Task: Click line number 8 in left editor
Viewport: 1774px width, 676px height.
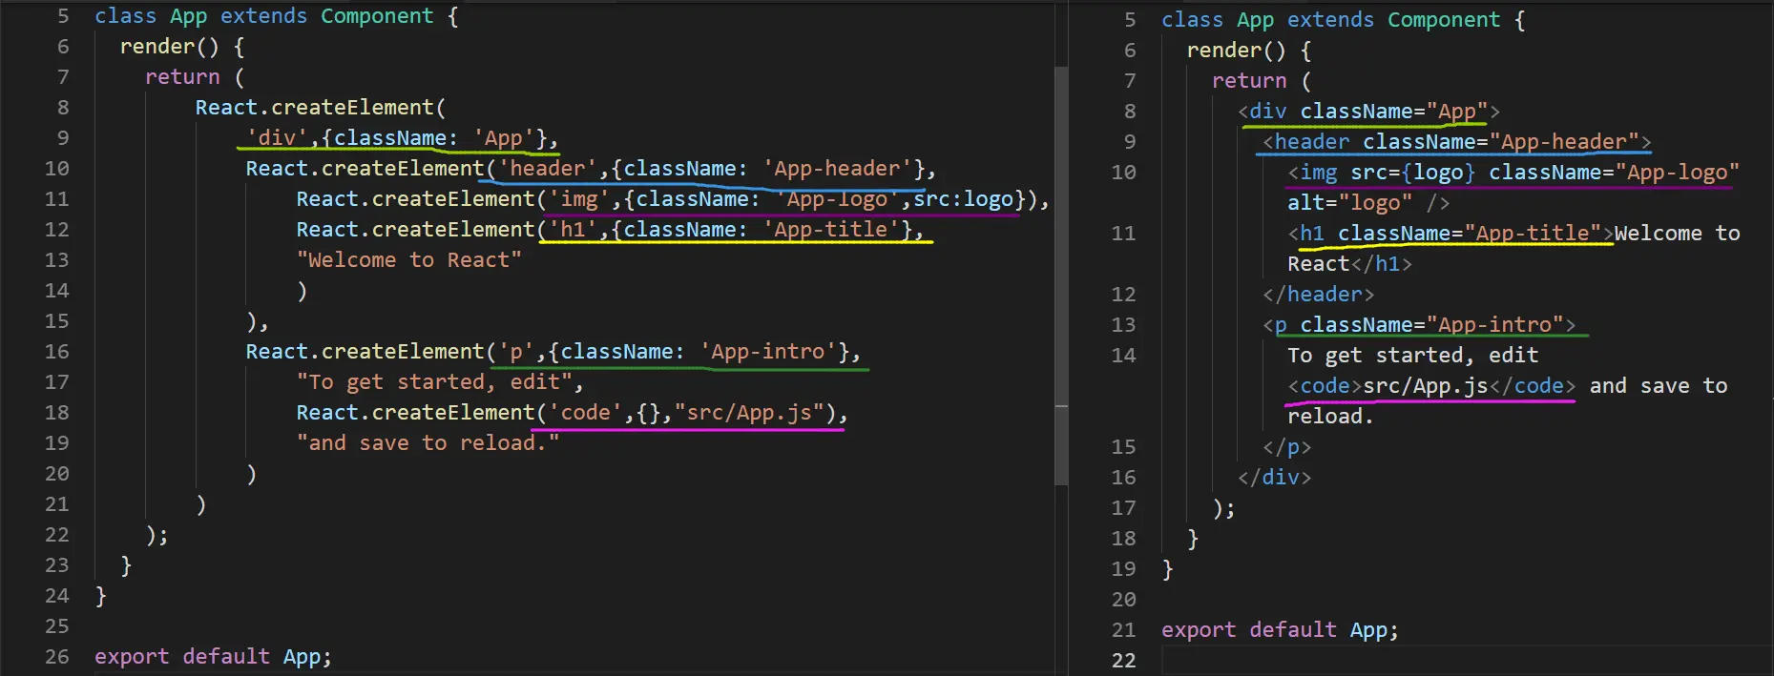Action: [63, 108]
